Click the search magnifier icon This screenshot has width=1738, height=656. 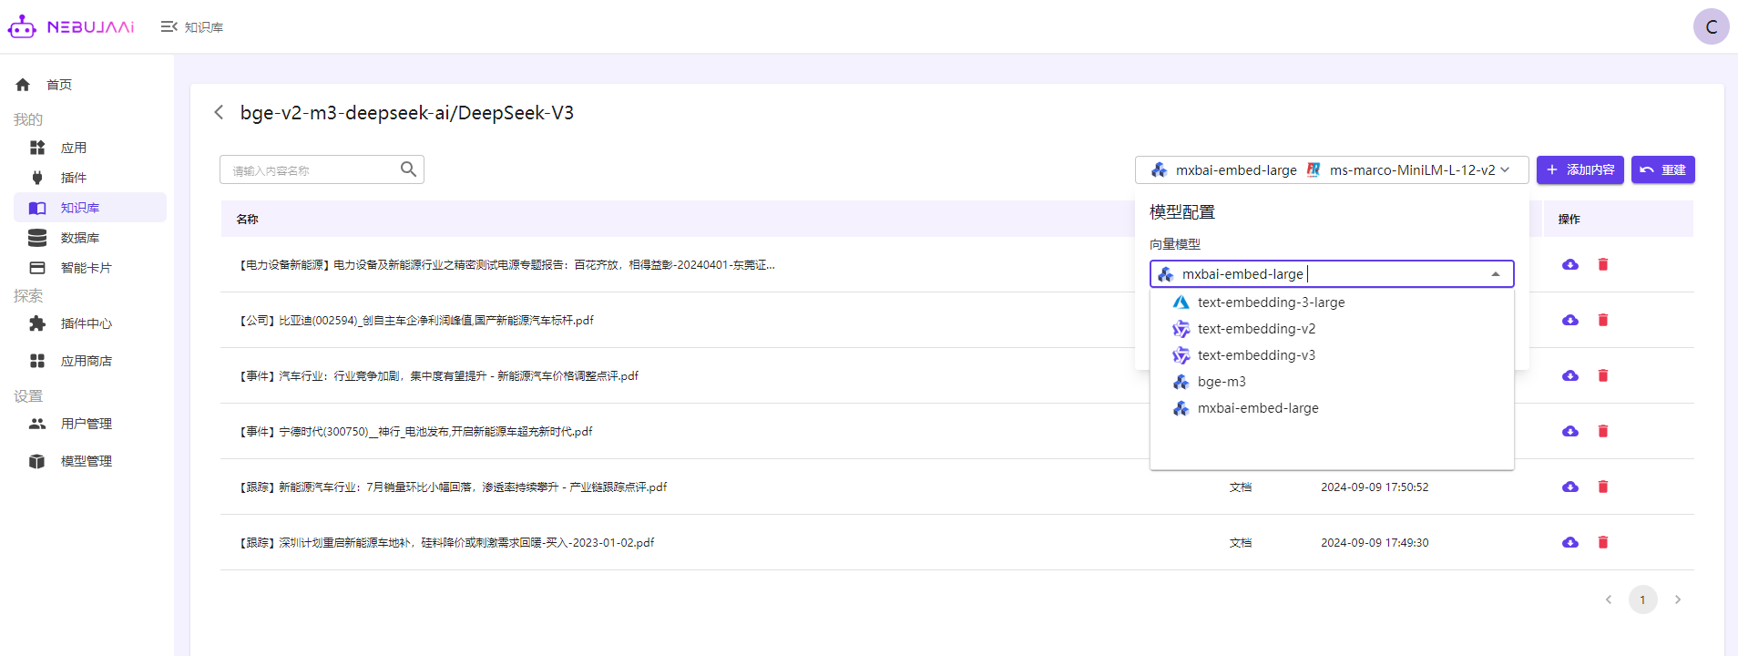(x=408, y=169)
